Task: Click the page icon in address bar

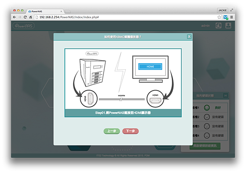Action: click(37, 17)
